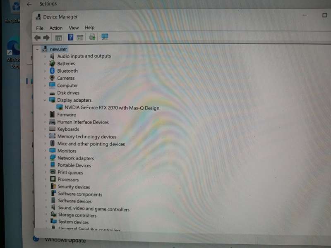This screenshot has height=248, width=331.
Task: Select the Mice and other pointing devices label
Action: click(91, 144)
